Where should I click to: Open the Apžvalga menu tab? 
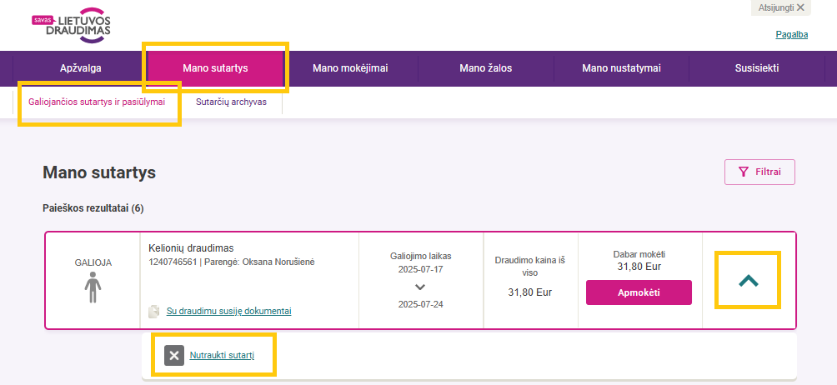(x=81, y=68)
